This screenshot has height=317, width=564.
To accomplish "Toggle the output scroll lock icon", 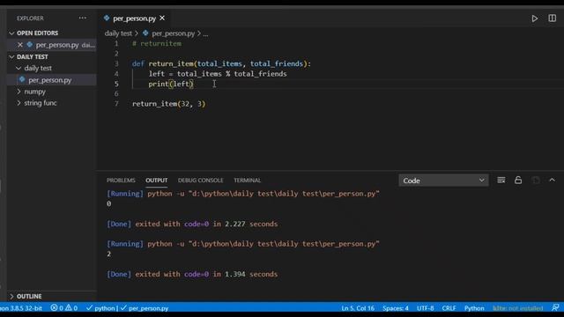I will point(518,180).
